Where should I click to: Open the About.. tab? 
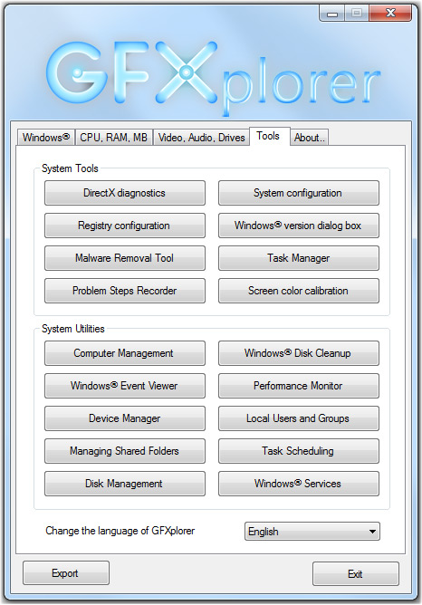click(309, 138)
